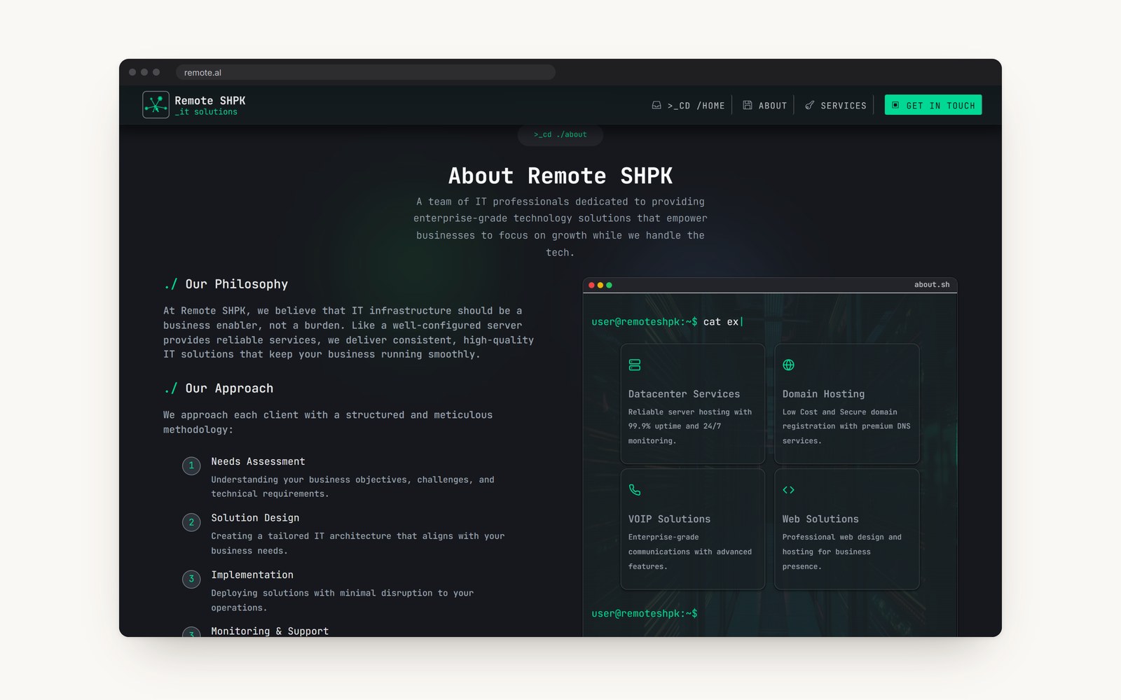Click the floppy disk icon beside About
The width and height of the screenshot is (1121, 700).
point(748,105)
